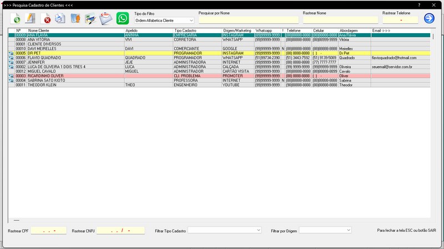Click the e-mail envelope icon
This screenshot has height=249, width=444.
click(105, 19)
